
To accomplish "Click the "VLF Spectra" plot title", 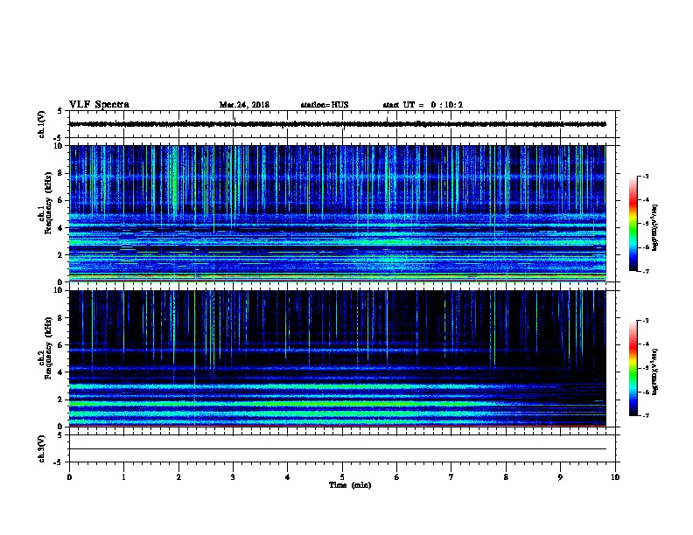I will pos(99,105).
